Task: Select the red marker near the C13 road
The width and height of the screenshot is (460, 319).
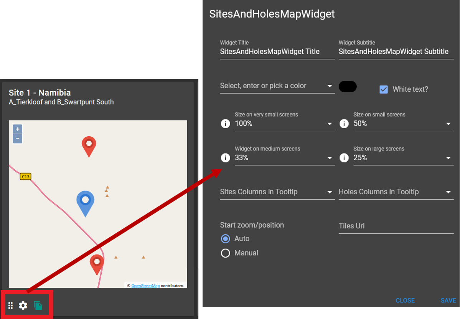Action: [x=97, y=263]
